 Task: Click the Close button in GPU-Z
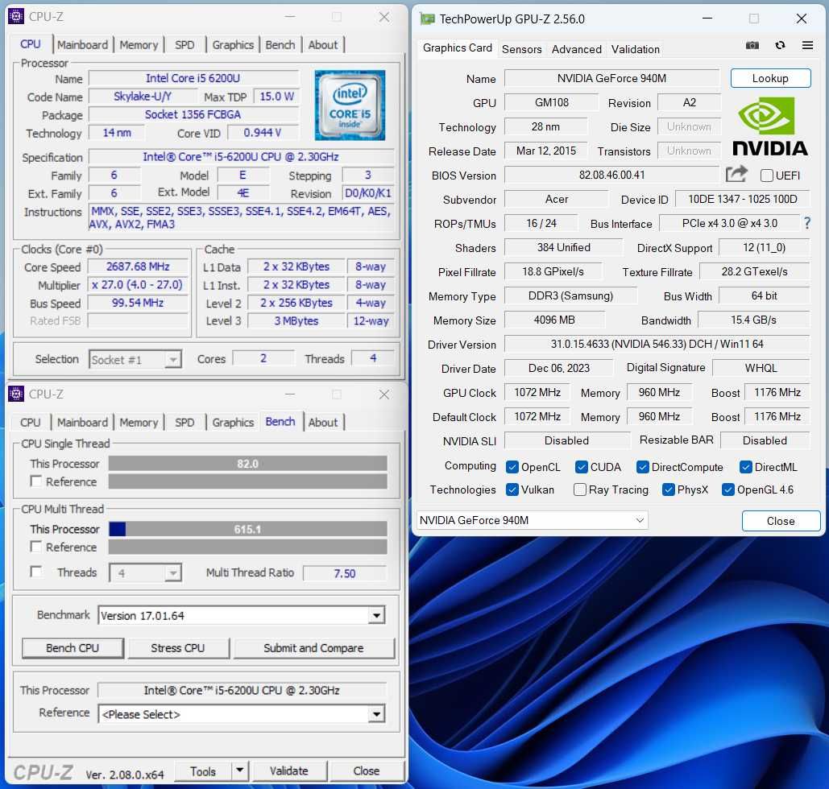[x=781, y=521]
